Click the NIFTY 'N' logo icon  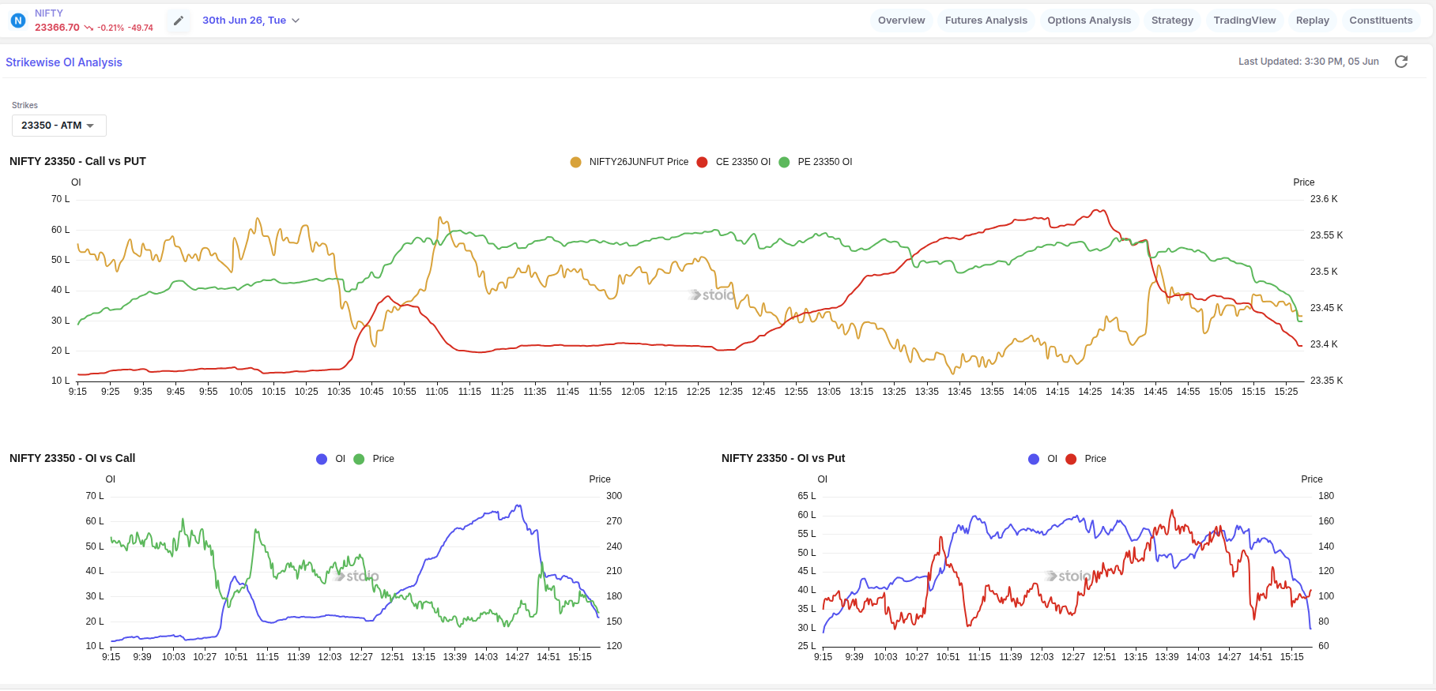(18, 21)
